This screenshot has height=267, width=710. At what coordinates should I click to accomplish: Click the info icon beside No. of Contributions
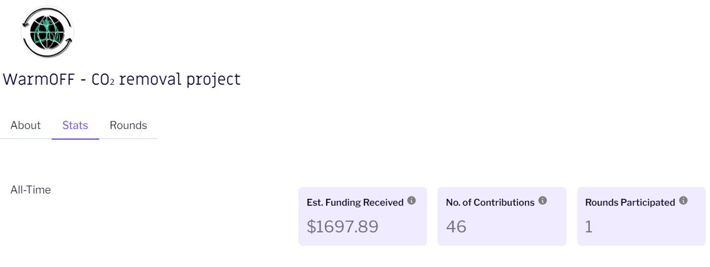click(x=543, y=201)
